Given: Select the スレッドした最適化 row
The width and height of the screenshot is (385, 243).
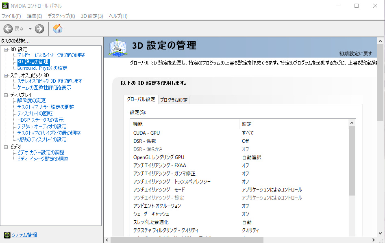Looking at the screenshot, I should (x=239, y=222).
